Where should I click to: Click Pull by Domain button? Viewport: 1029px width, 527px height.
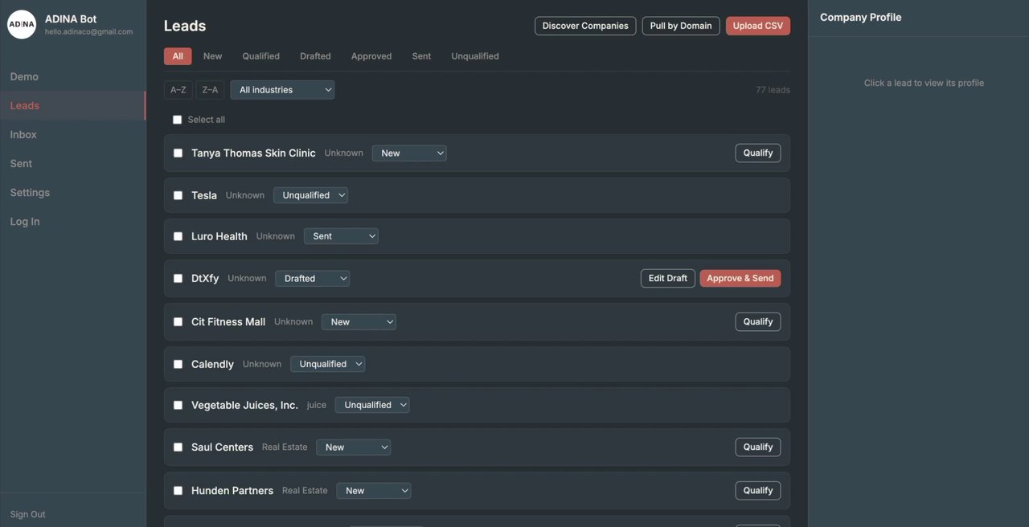[x=681, y=26]
